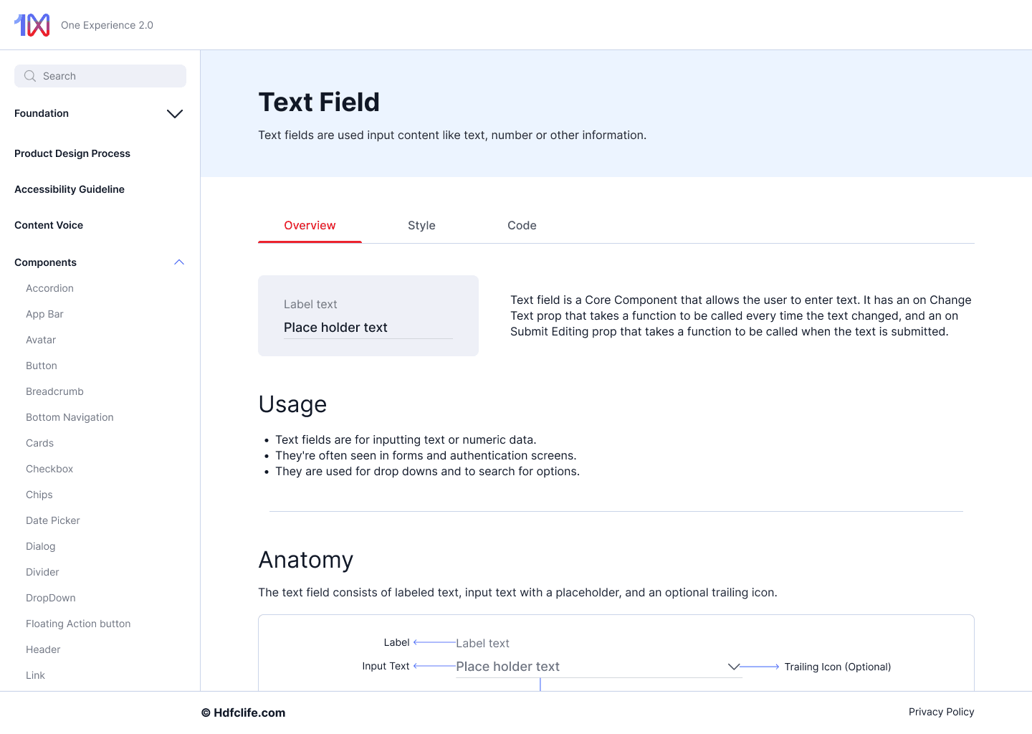
Task: Select Cards in Components list
Action: tap(39, 443)
